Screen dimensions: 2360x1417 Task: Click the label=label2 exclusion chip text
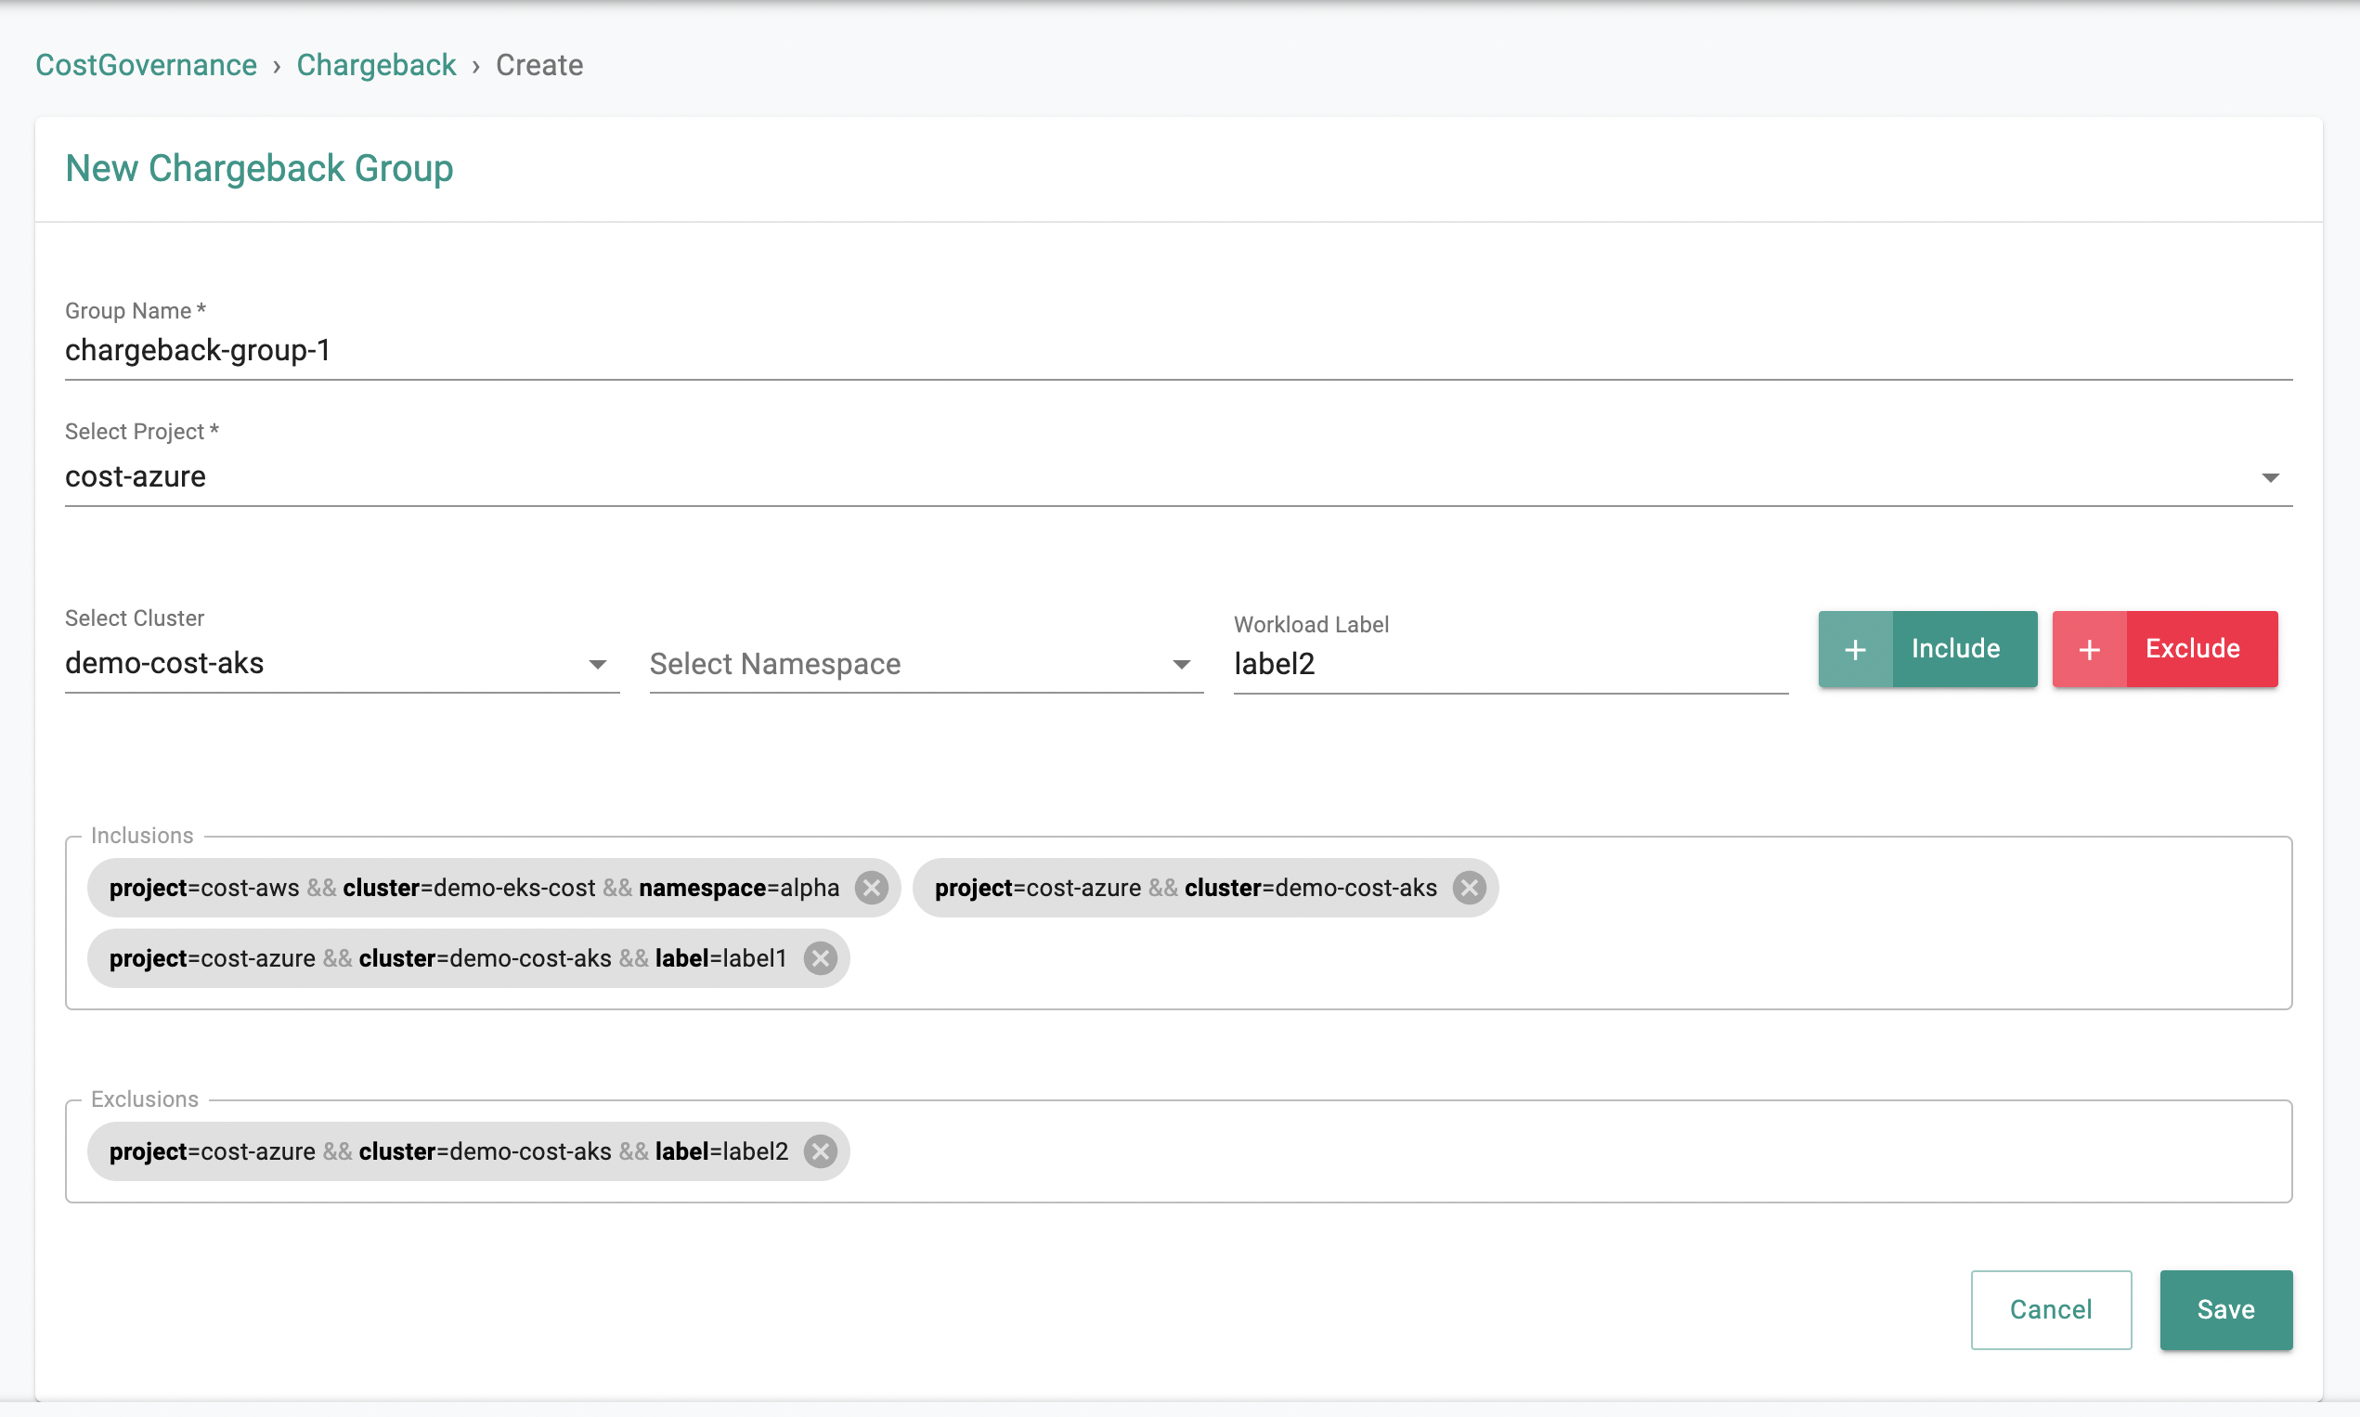(x=447, y=1151)
